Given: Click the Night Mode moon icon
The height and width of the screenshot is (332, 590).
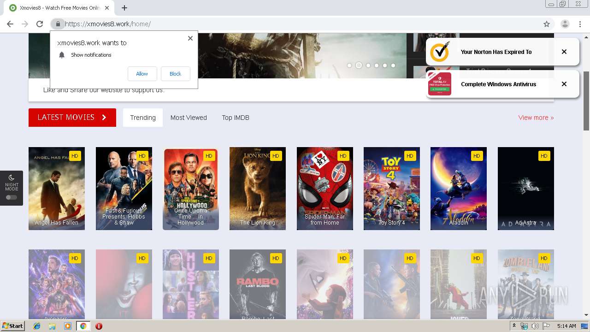Looking at the screenshot, I should point(12,178).
